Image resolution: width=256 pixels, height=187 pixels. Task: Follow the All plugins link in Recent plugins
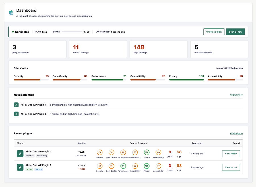click(x=236, y=133)
